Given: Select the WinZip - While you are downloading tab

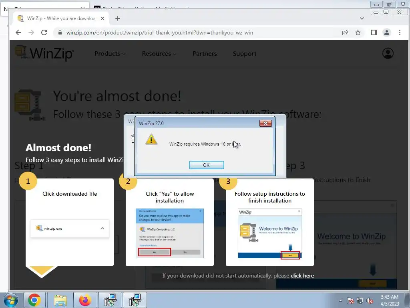Looking at the screenshot, I should point(61,18).
